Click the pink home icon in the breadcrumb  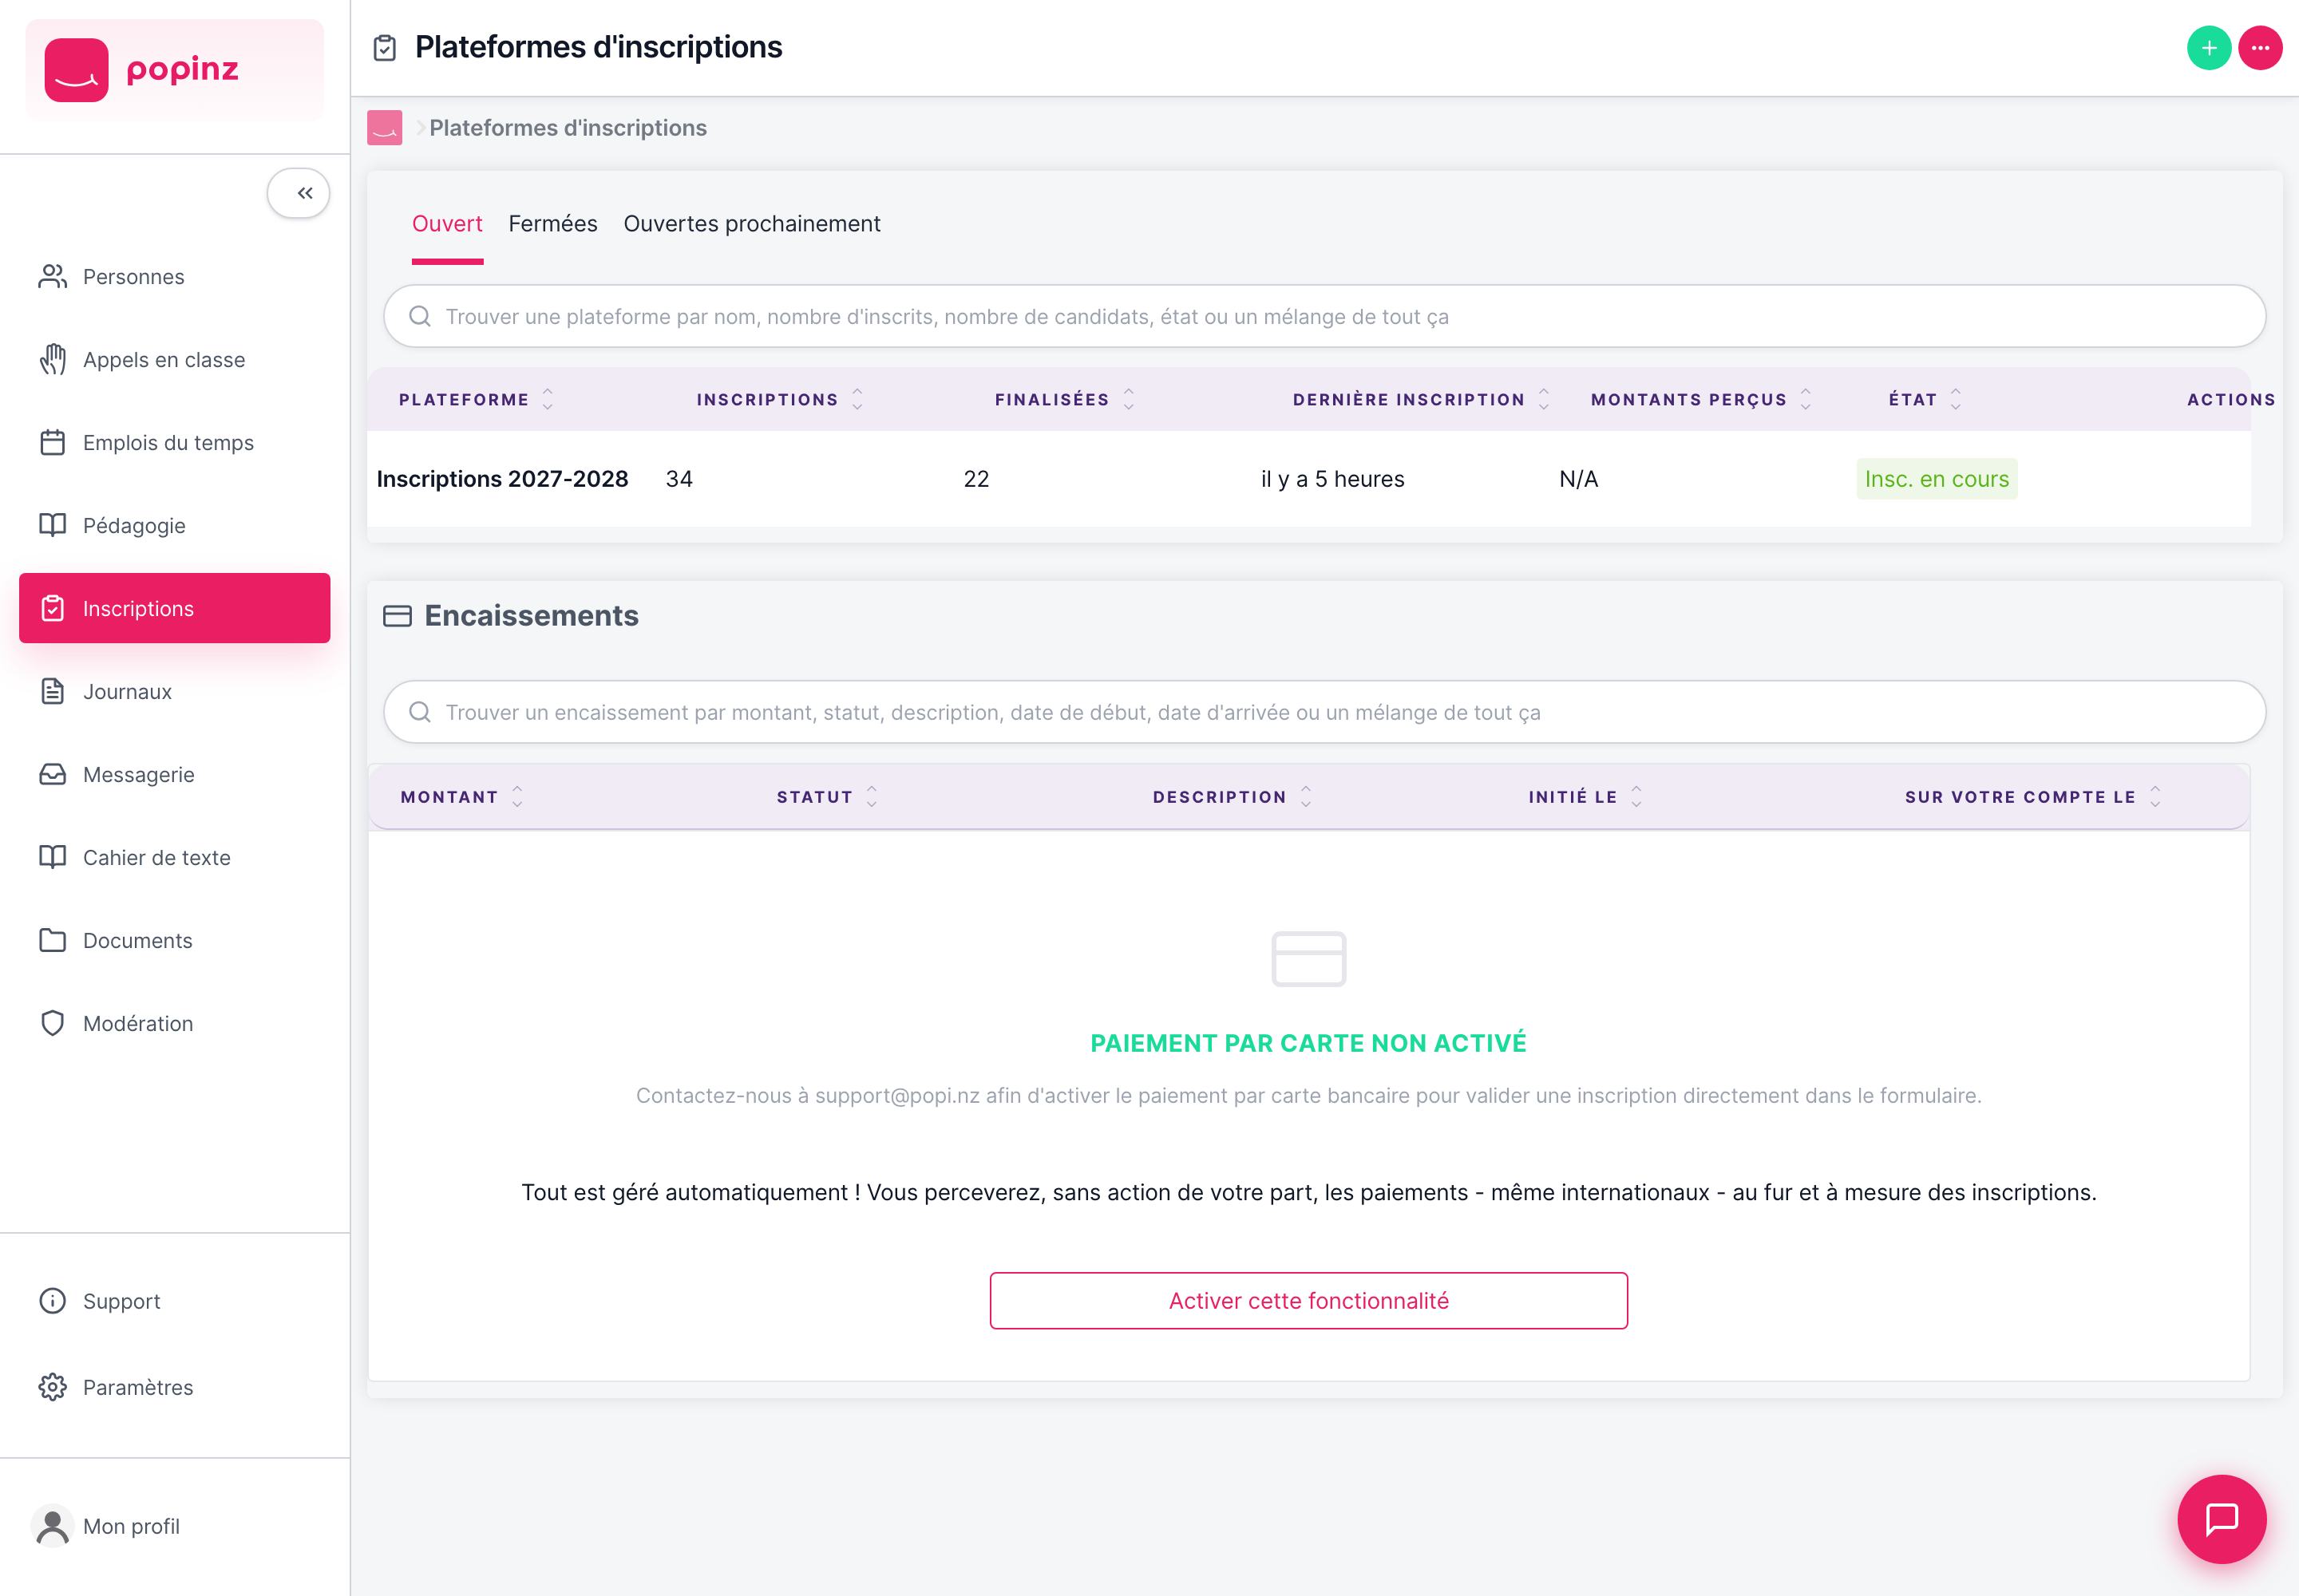pyautogui.click(x=384, y=128)
